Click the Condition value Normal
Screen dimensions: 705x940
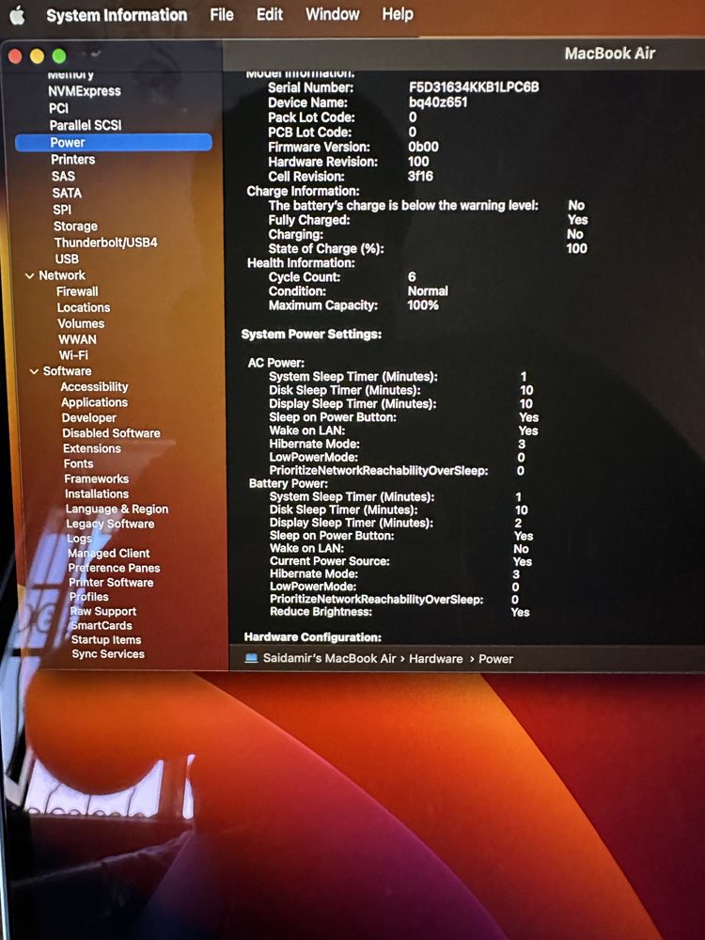(428, 291)
